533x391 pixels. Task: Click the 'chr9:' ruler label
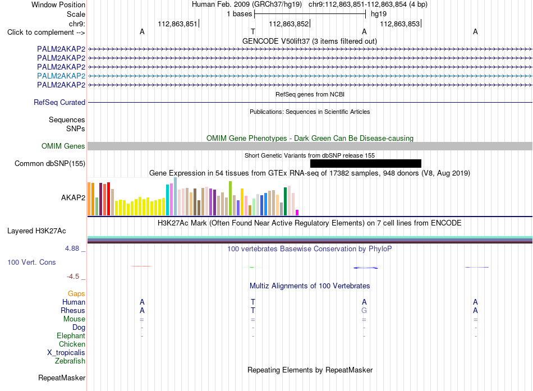pyautogui.click(x=77, y=24)
